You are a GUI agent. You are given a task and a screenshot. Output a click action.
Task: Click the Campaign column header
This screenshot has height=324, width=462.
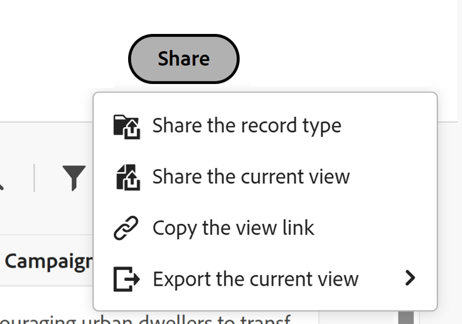point(49,262)
